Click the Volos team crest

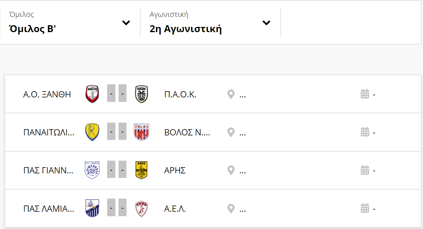click(x=141, y=132)
